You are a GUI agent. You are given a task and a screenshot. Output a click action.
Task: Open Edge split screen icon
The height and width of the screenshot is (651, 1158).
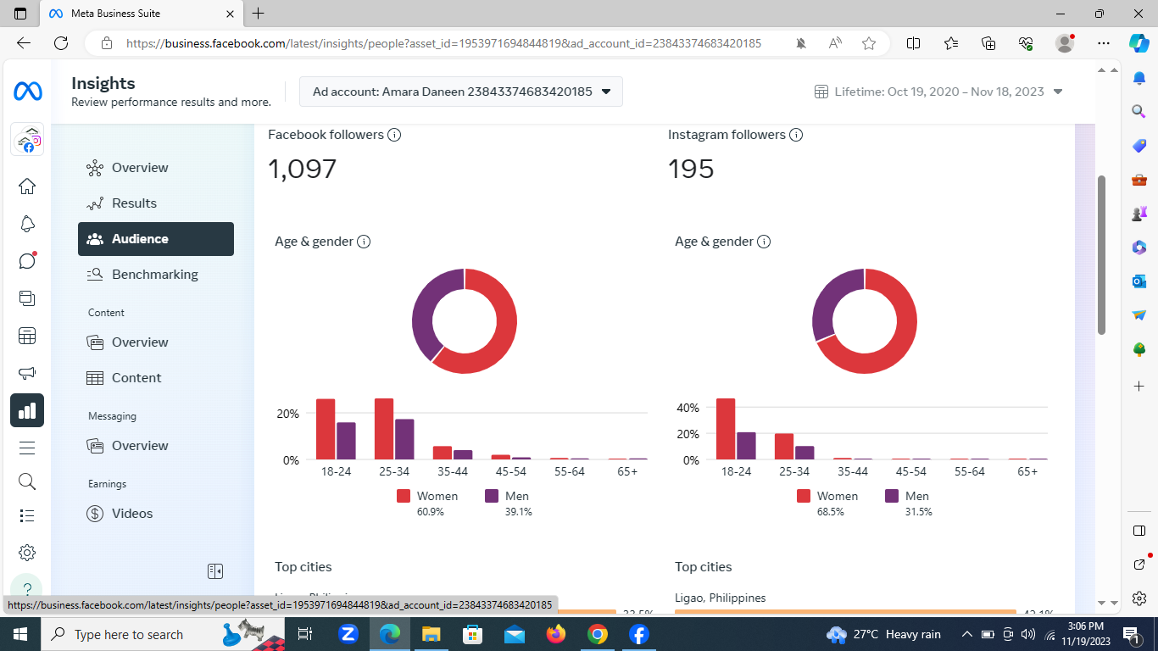pyautogui.click(x=913, y=43)
